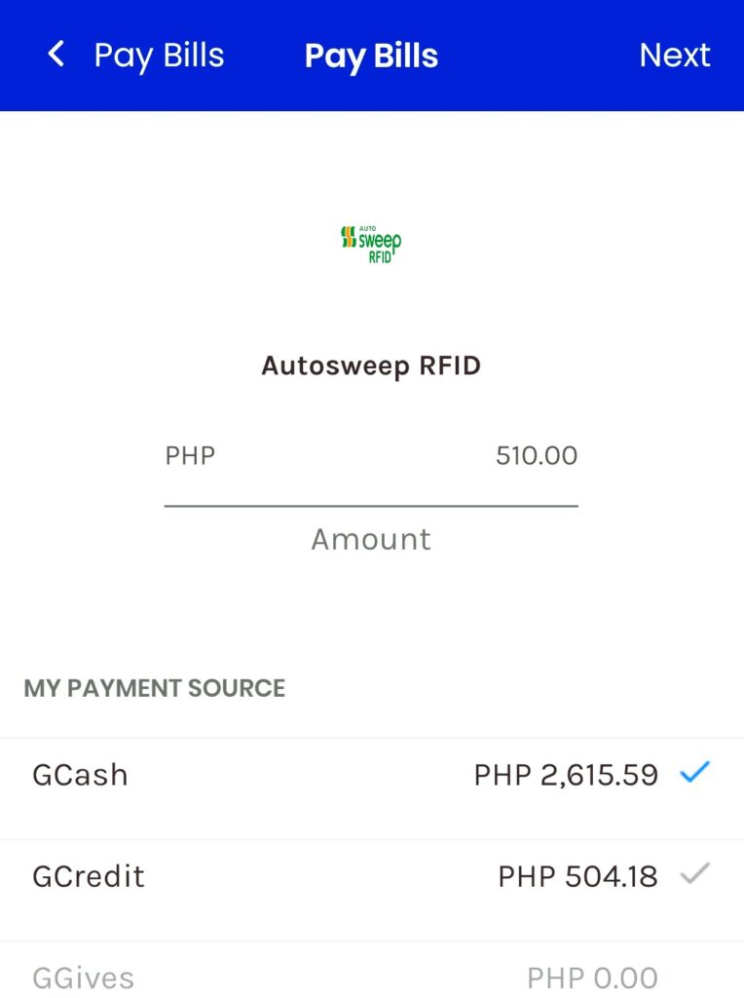Go back via left Pay Bills label
The image size is (744, 998).
tap(159, 56)
